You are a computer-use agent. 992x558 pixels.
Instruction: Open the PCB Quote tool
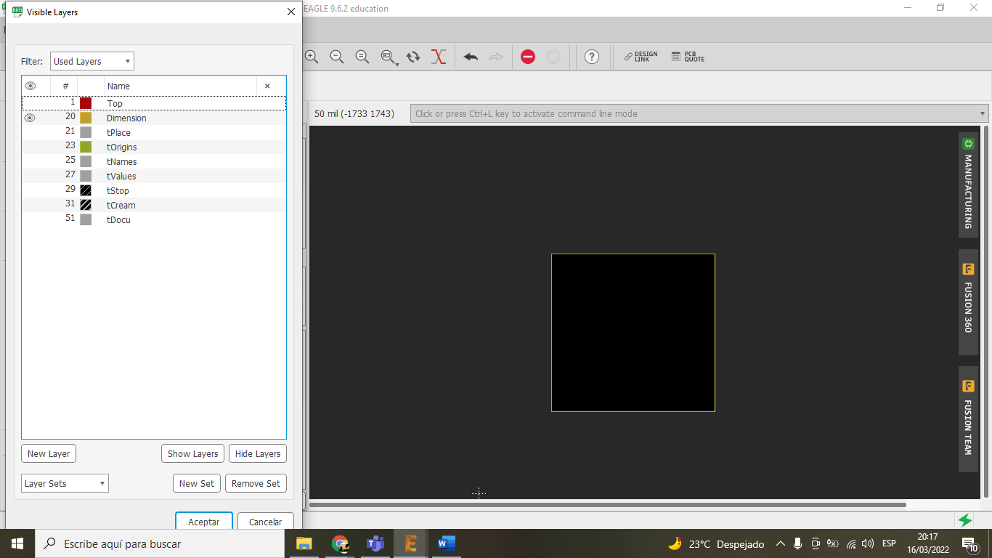point(688,57)
